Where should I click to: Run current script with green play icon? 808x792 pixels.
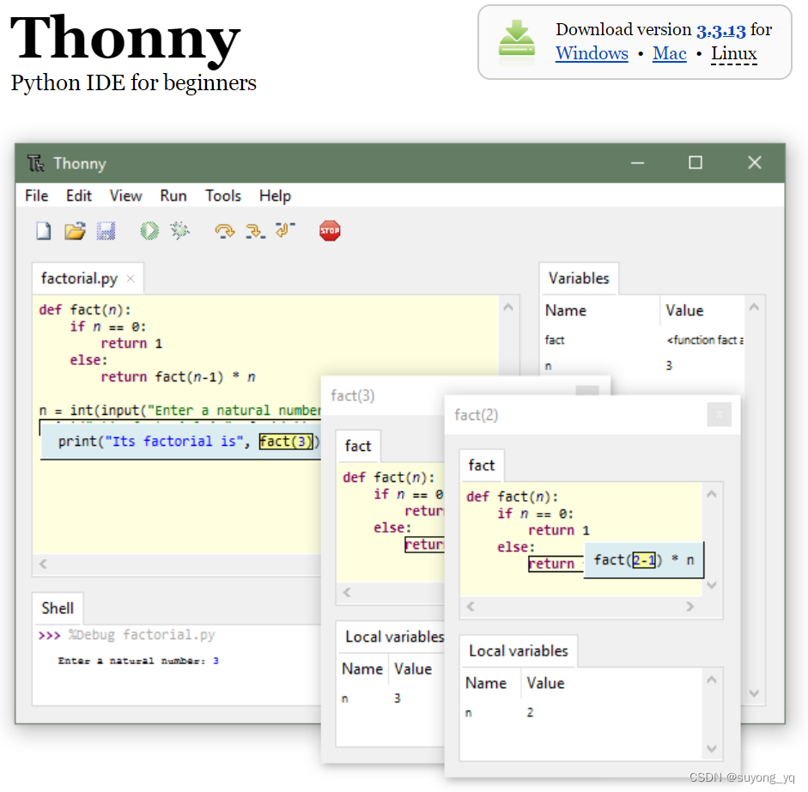[149, 230]
